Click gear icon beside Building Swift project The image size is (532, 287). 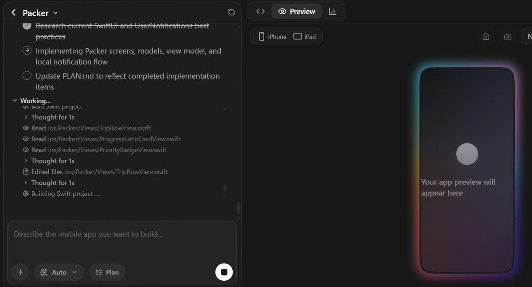[x=26, y=194]
